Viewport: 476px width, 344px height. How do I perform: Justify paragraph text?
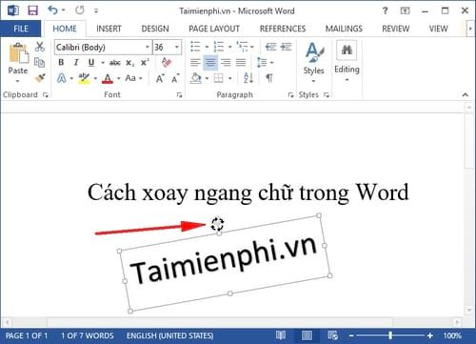pyautogui.click(x=241, y=62)
